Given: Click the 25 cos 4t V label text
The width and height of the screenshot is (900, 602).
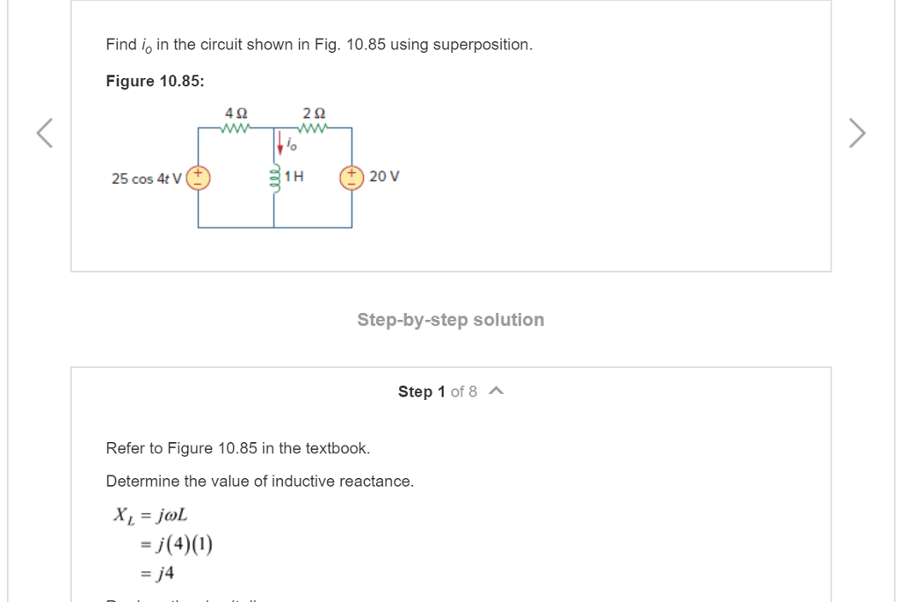Looking at the screenshot, I should 147,178.
